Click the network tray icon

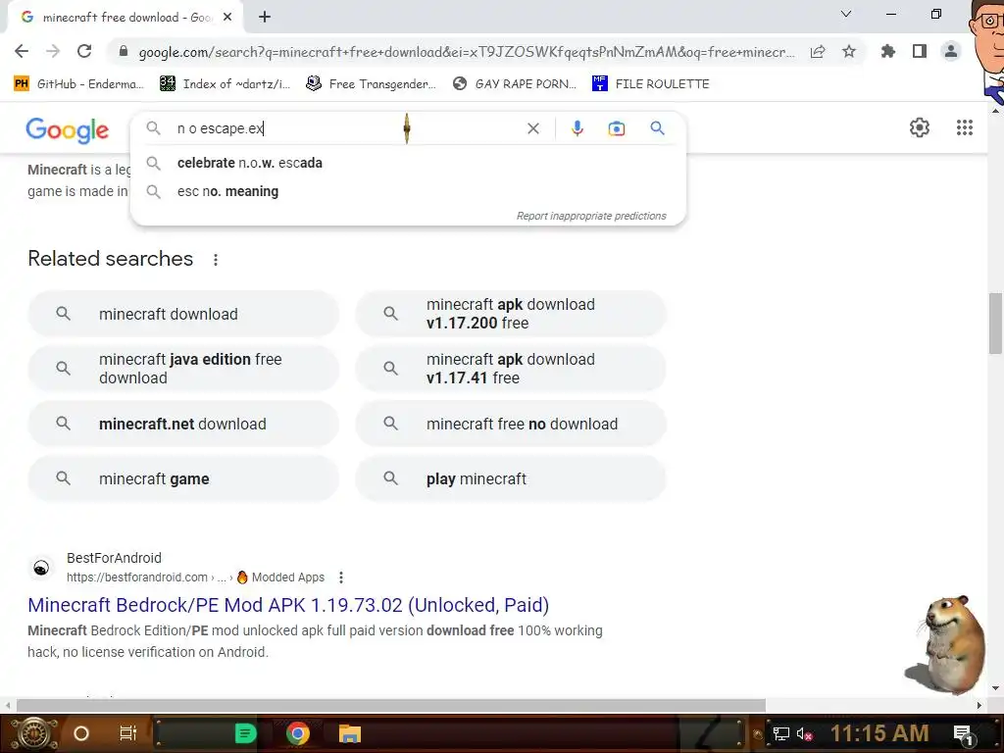780,733
